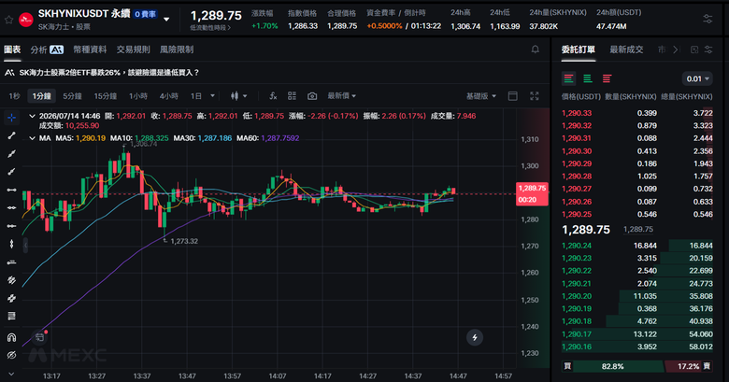Open candlestick chart type dropdown

(239, 95)
